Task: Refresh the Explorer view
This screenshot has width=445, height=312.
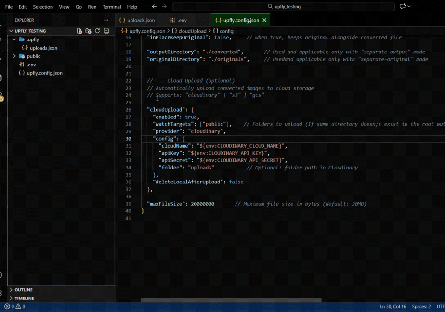Action: 97,30
